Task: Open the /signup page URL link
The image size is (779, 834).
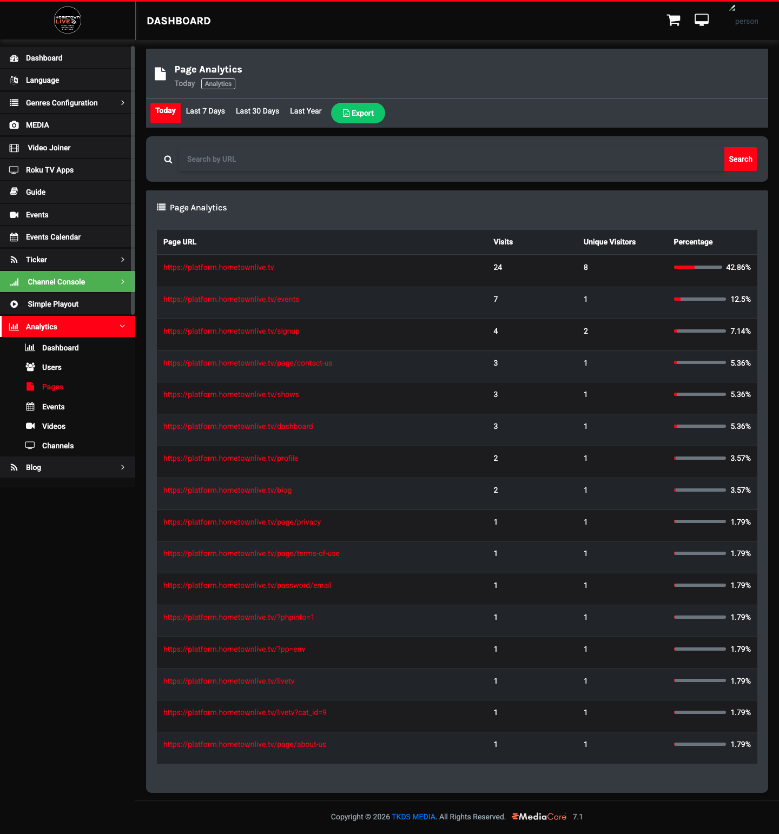Action: pos(232,331)
